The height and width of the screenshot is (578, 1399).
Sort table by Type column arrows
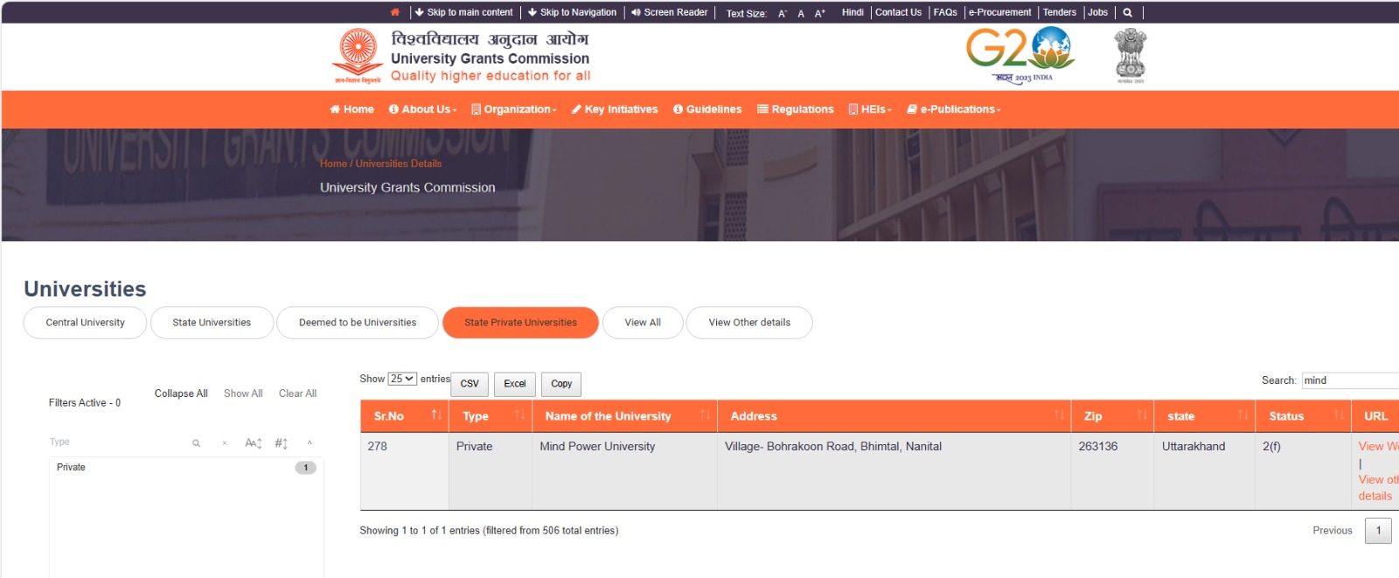520,414
